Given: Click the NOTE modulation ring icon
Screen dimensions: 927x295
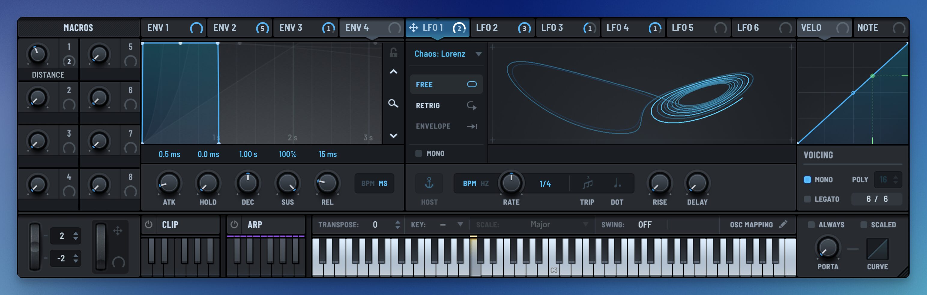Looking at the screenshot, I should [x=899, y=28].
